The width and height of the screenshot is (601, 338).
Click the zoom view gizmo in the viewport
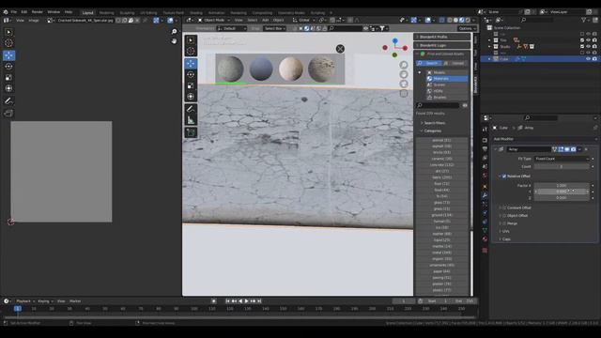click(x=404, y=65)
